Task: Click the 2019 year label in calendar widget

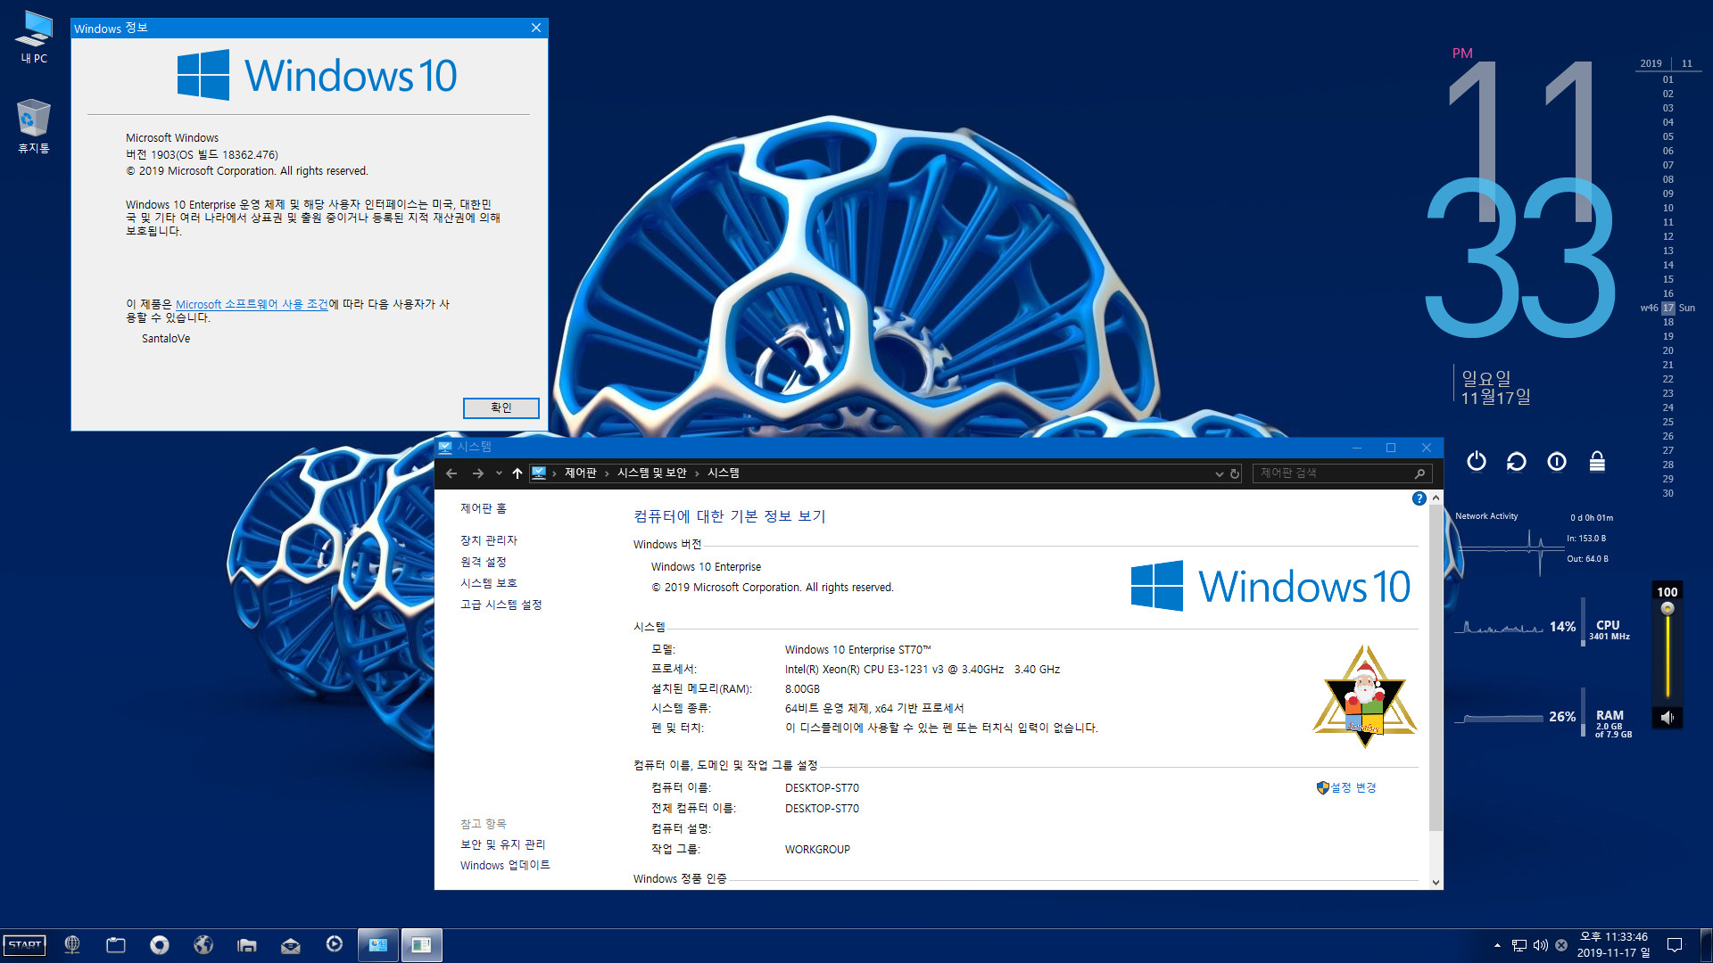Action: pyautogui.click(x=1651, y=63)
